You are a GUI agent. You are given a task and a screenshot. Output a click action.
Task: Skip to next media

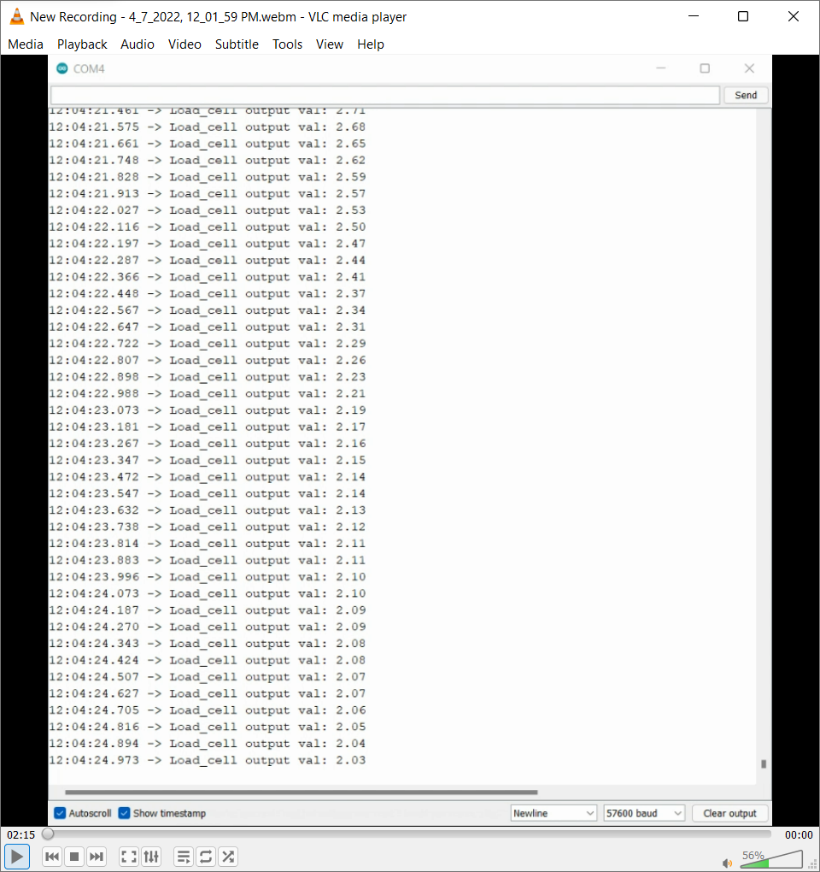click(x=96, y=856)
